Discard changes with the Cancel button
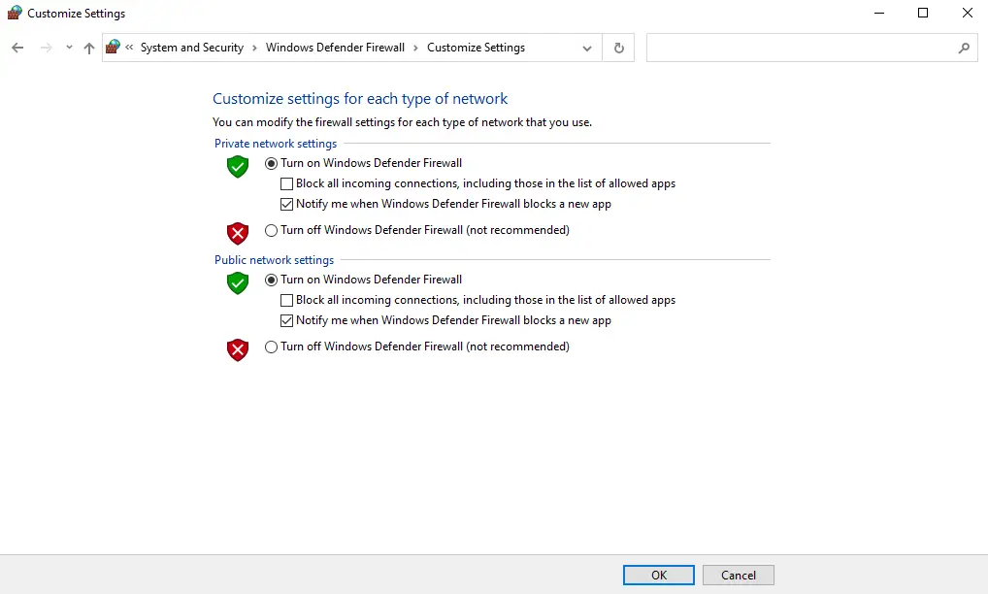Viewport: 988px width, 594px height. [x=739, y=576]
